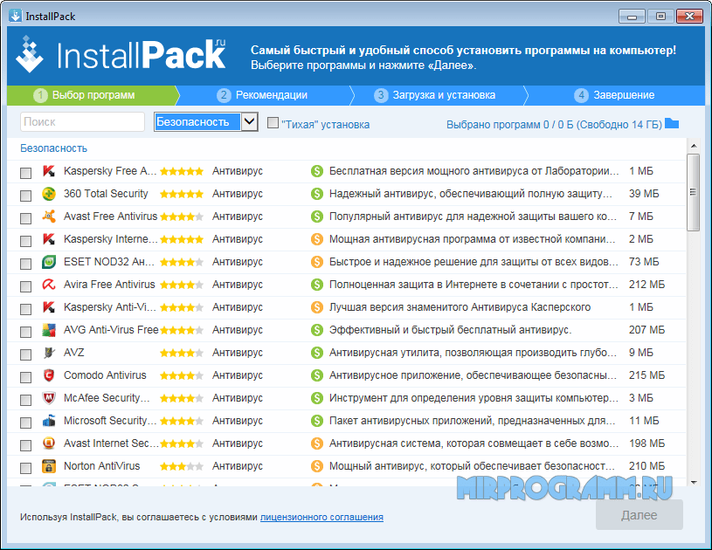Click the star rating of AVZ

pos(182,353)
